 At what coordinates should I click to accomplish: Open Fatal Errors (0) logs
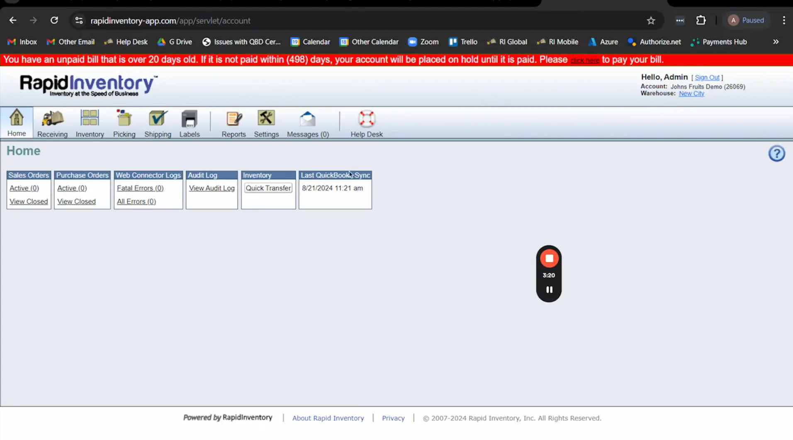tap(140, 188)
